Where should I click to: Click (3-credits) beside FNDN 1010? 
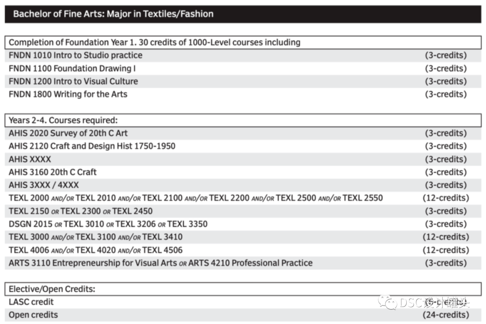coord(445,55)
